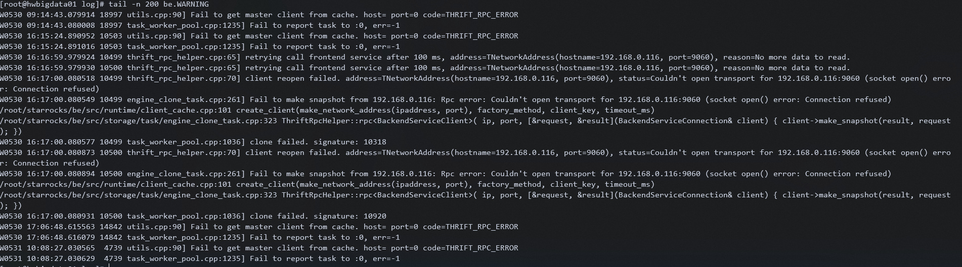Click first 'client reopen failed' message
962x267 pixels.
tap(291, 78)
